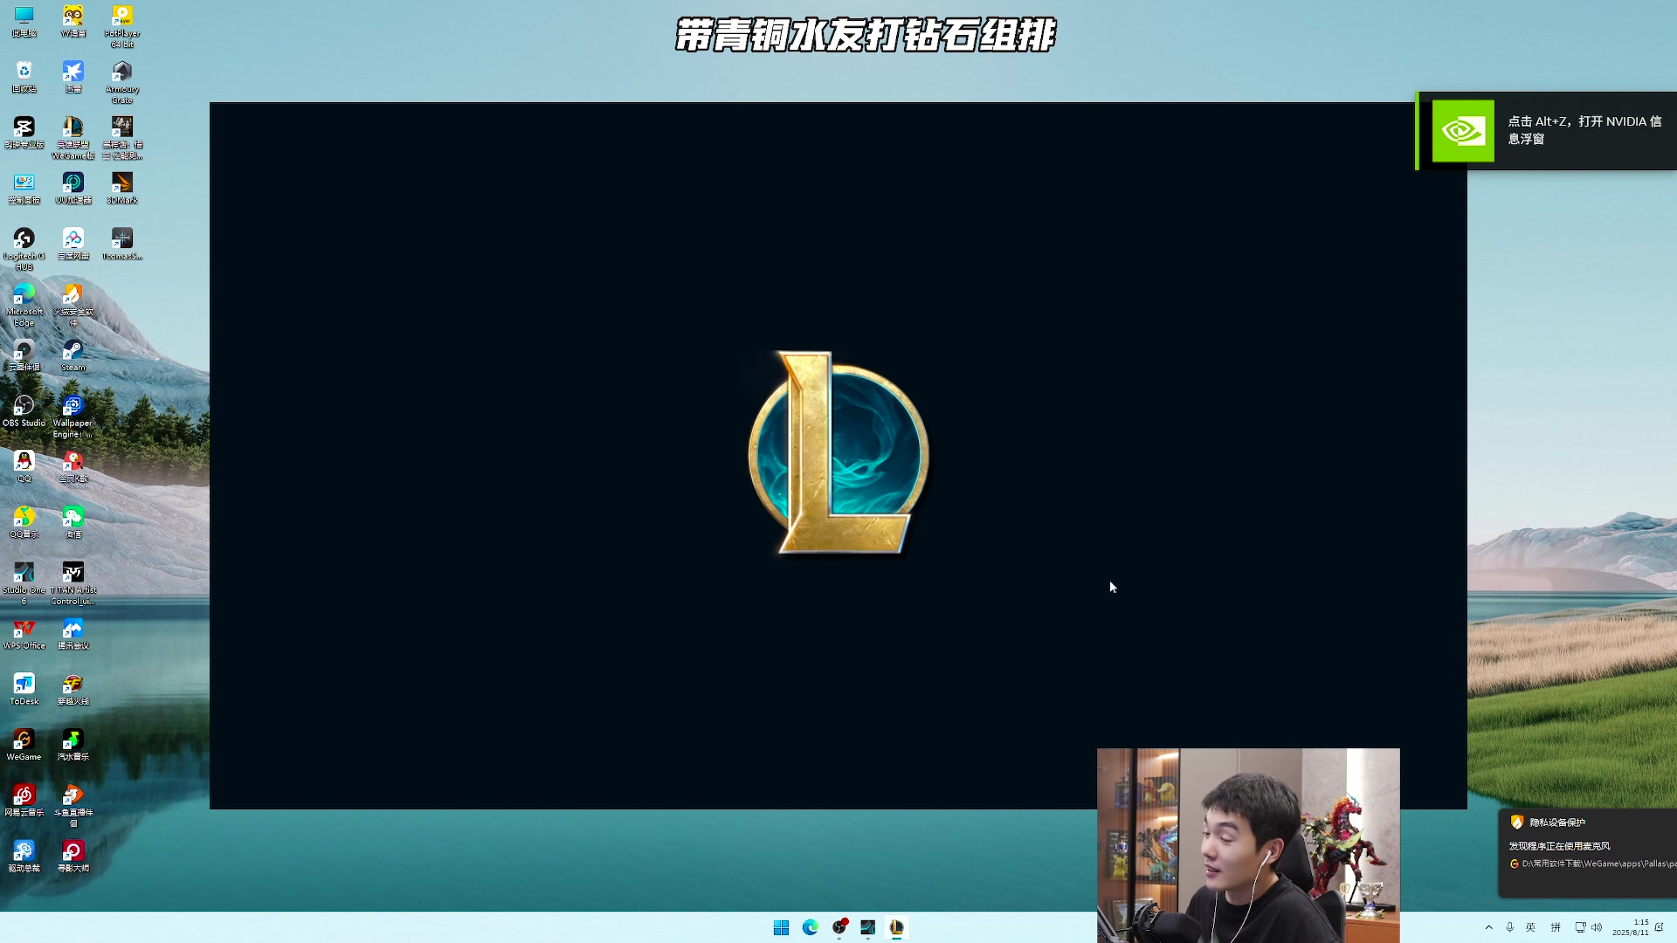
Task: Toggle the 英 input language indicator
Action: pyautogui.click(x=1530, y=927)
